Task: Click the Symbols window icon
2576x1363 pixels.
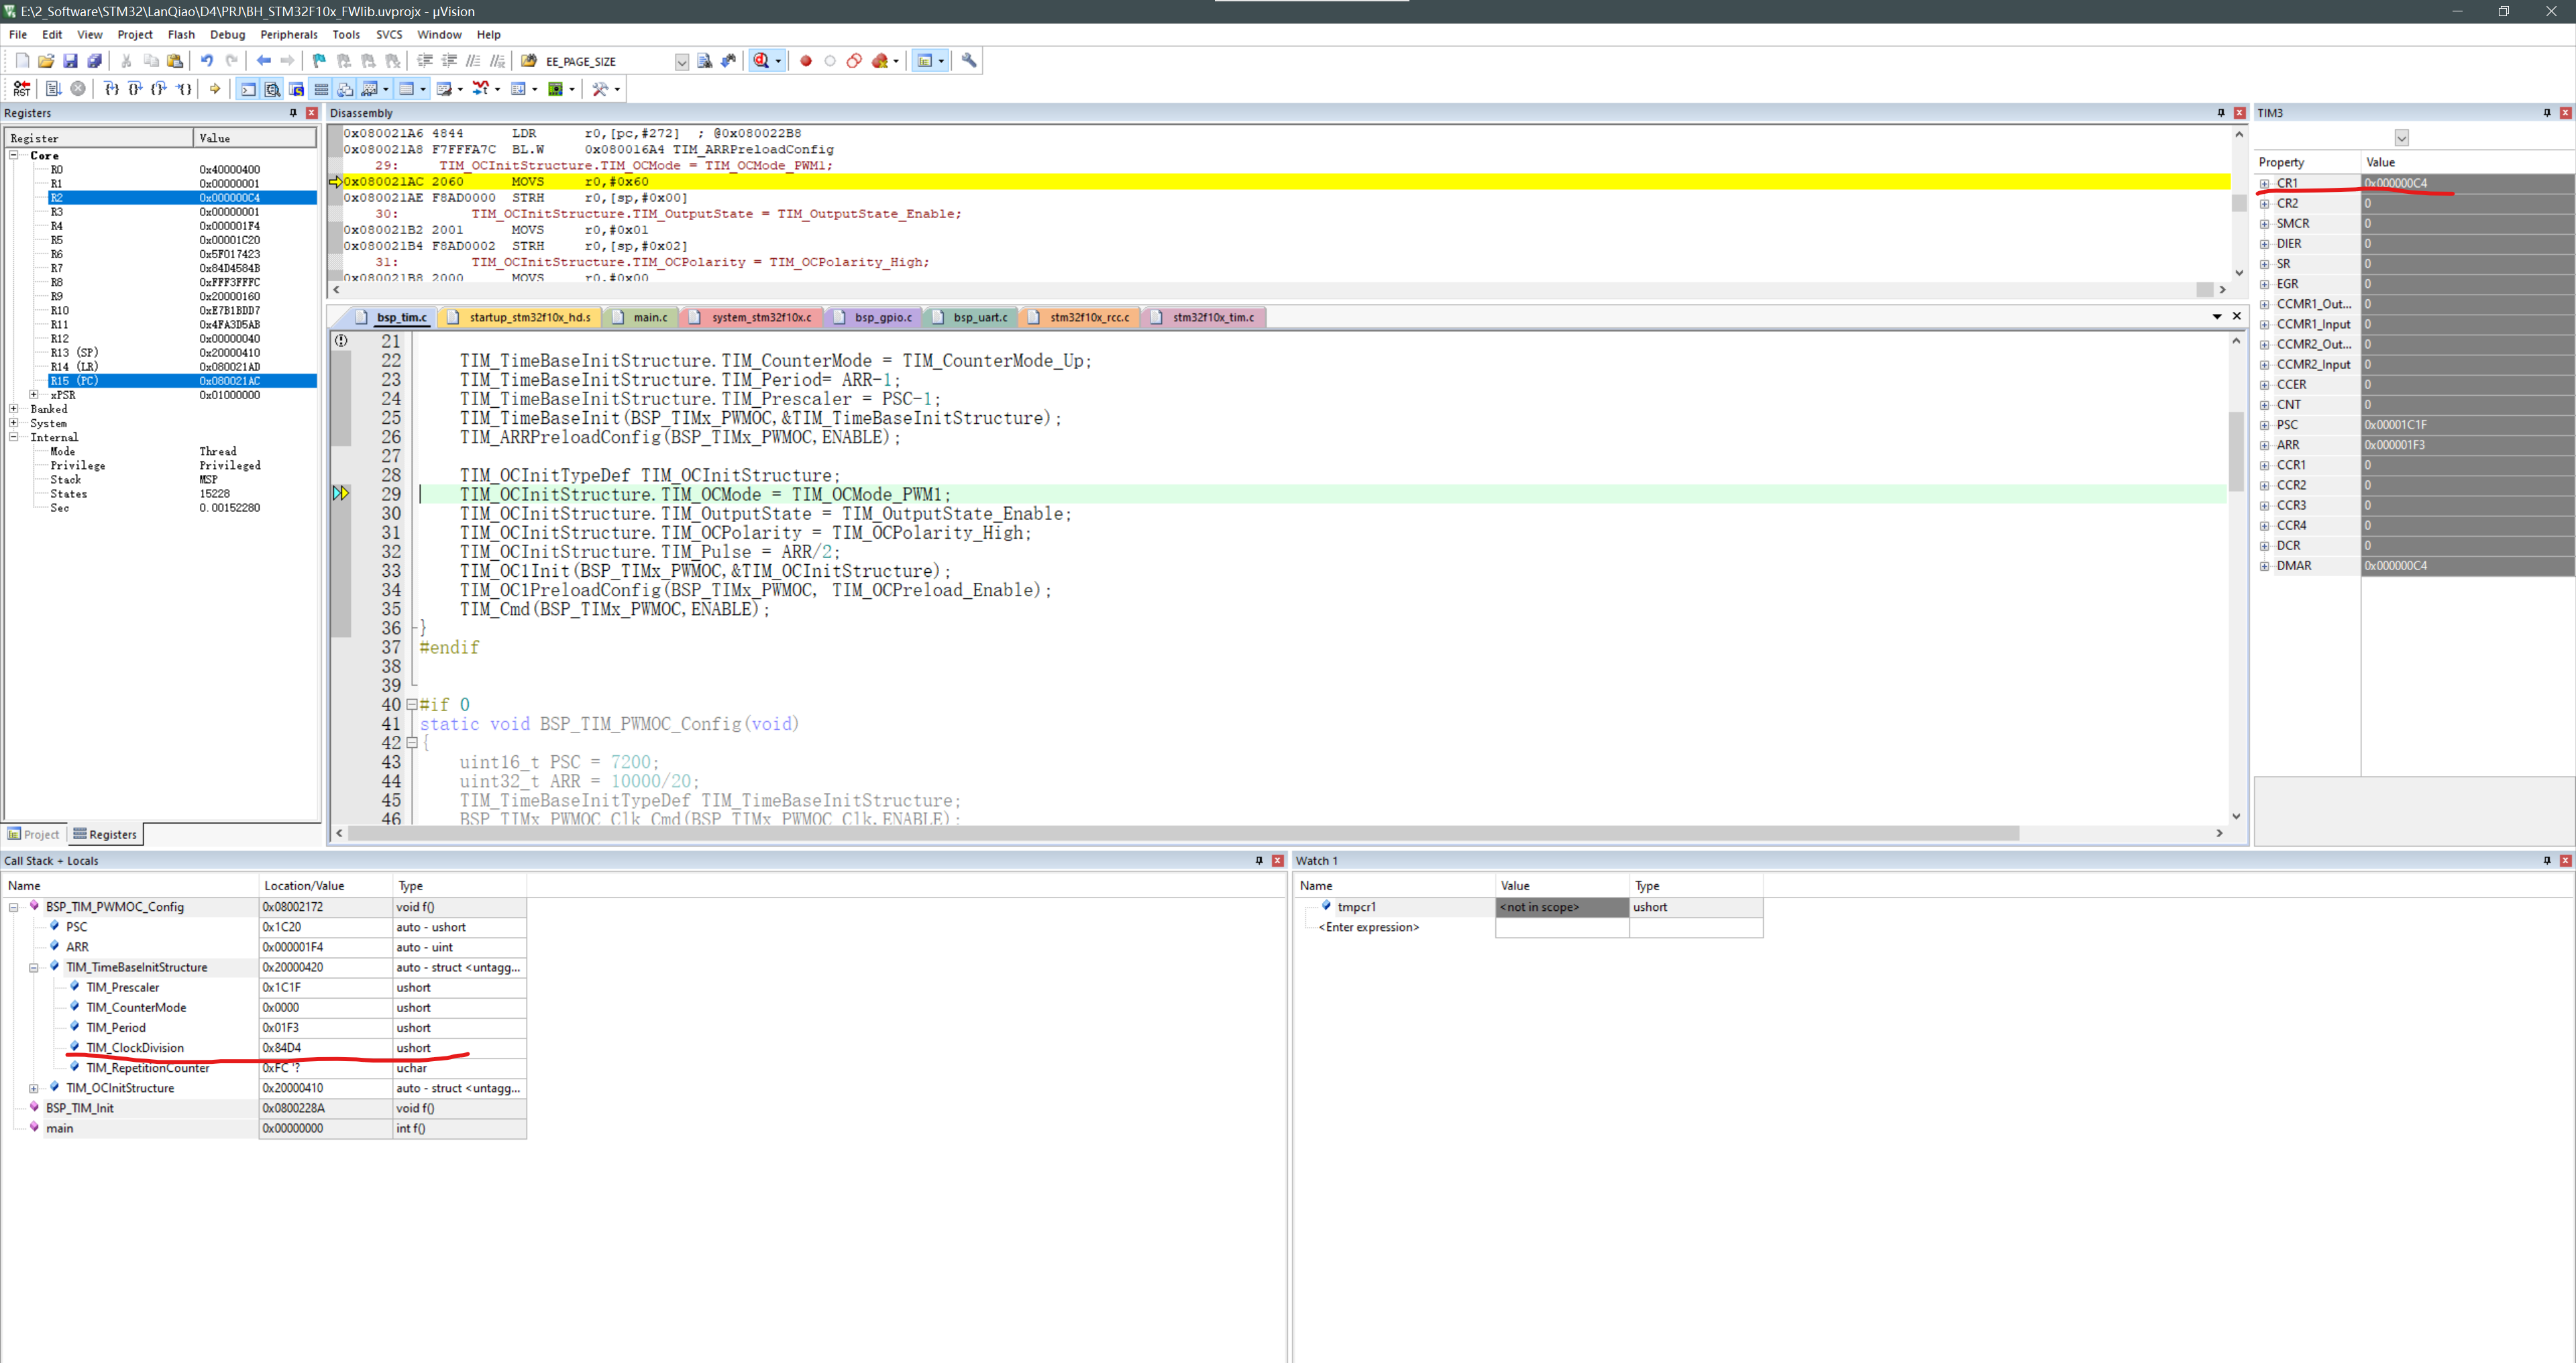Action: tap(296, 89)
